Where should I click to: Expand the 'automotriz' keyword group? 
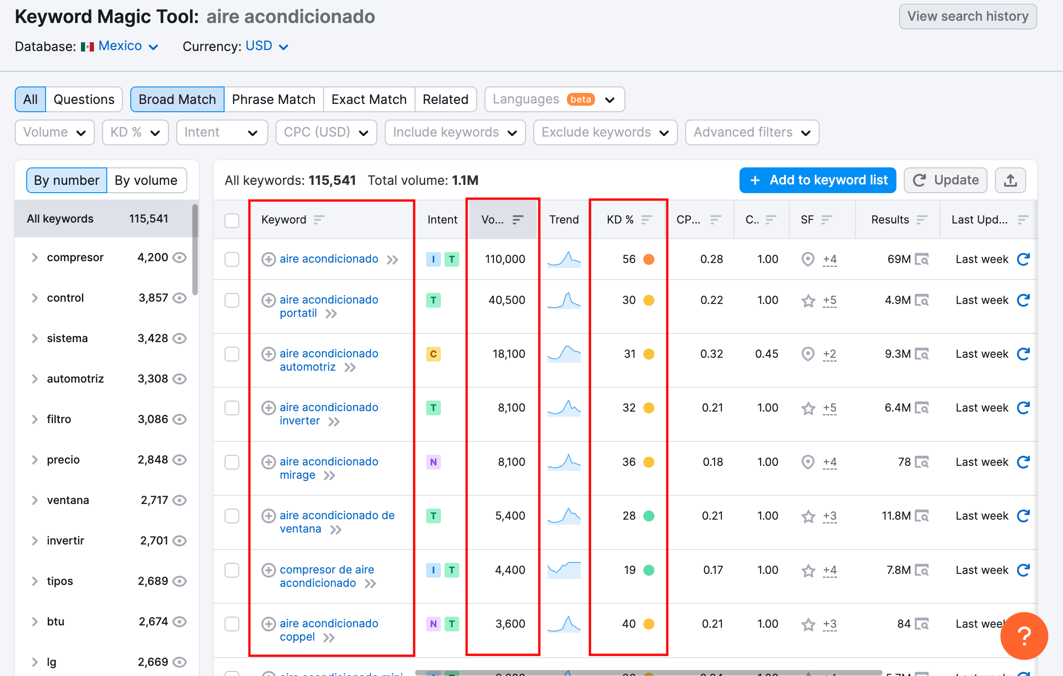pos(35,379)
